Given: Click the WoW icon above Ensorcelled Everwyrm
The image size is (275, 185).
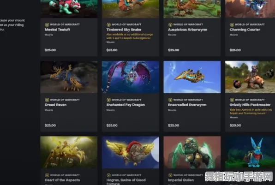Looking at the screenshot, I should 170,100.
